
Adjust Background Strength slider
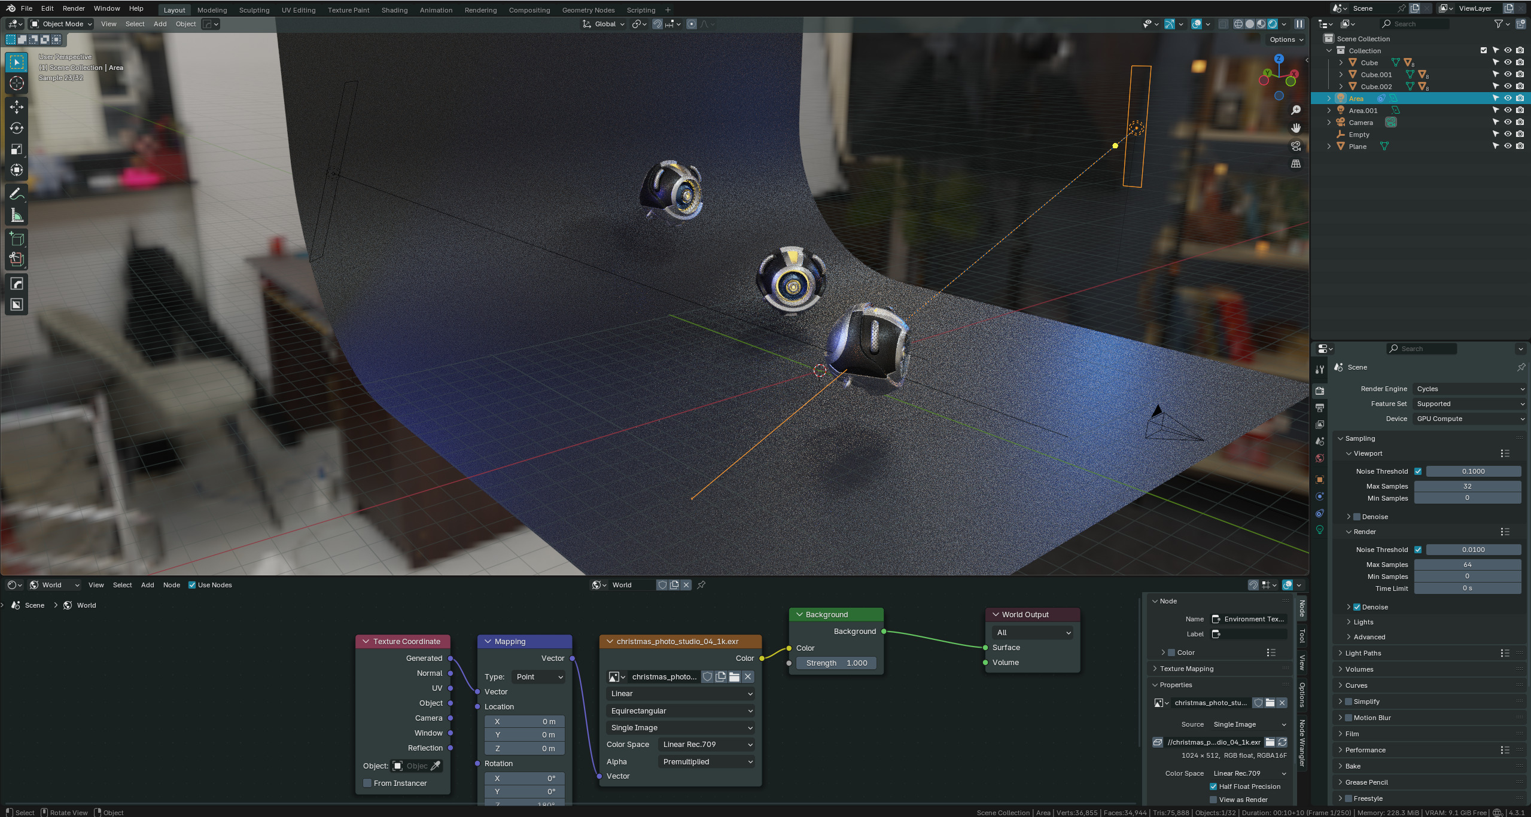point(836,663)
